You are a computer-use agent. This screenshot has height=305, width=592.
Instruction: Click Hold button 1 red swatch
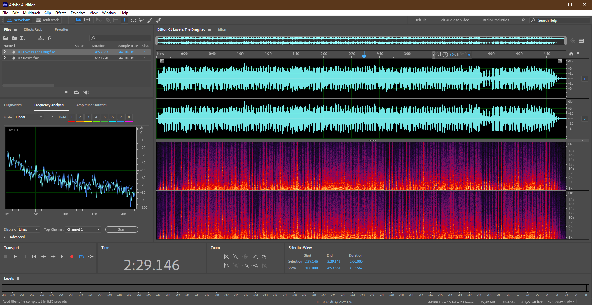point(72,118)
